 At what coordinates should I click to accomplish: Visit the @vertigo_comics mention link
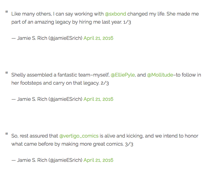79,136
